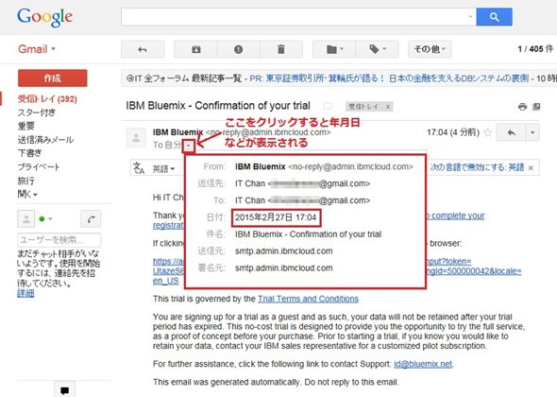Expand the その他 more actions menu
Screen dimensions: 557x397
coord(430,49)
